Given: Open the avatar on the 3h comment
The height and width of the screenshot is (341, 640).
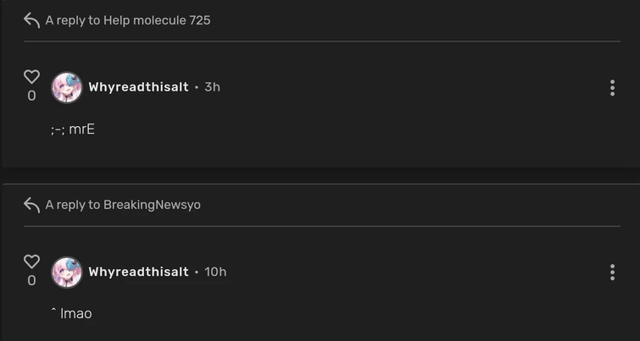Looking at the screenshot, I should pos(67,87).
